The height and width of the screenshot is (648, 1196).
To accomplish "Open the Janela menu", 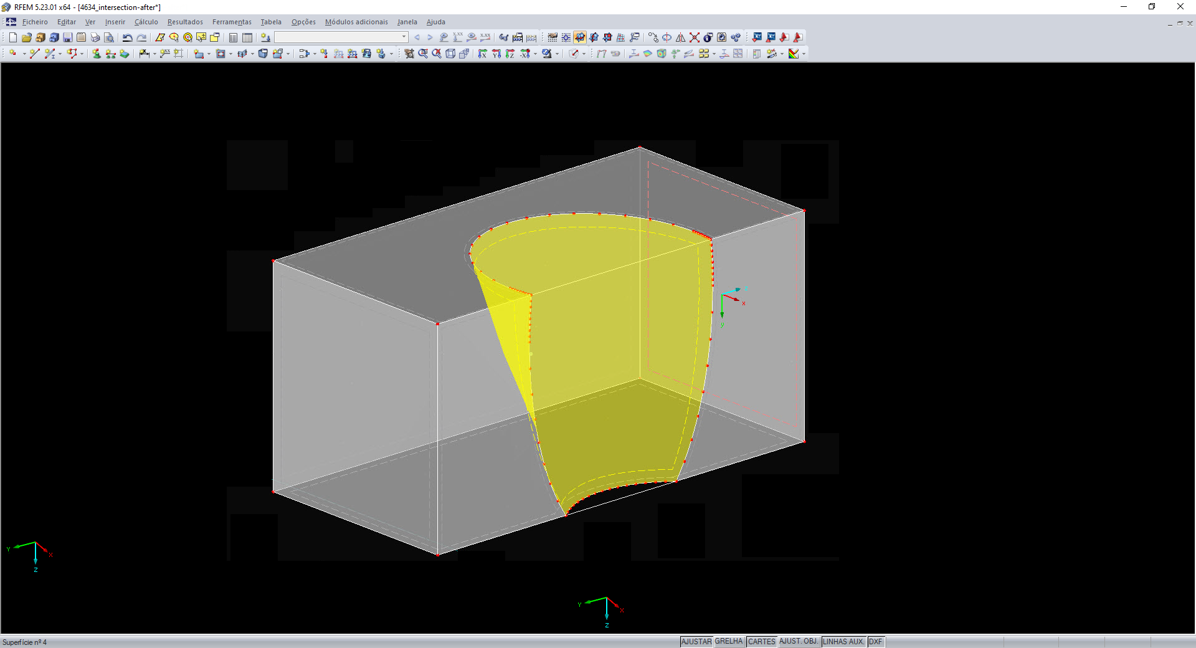I will (407, 22).
